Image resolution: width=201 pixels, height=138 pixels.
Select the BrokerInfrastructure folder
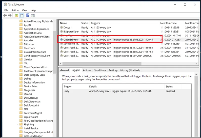pyautogui.click(x=35, y=52)
